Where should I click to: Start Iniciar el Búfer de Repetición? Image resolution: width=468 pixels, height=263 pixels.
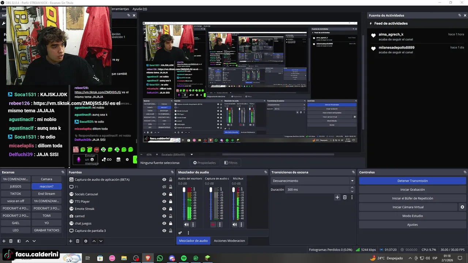pyautogui.click(x=412, y=198)
